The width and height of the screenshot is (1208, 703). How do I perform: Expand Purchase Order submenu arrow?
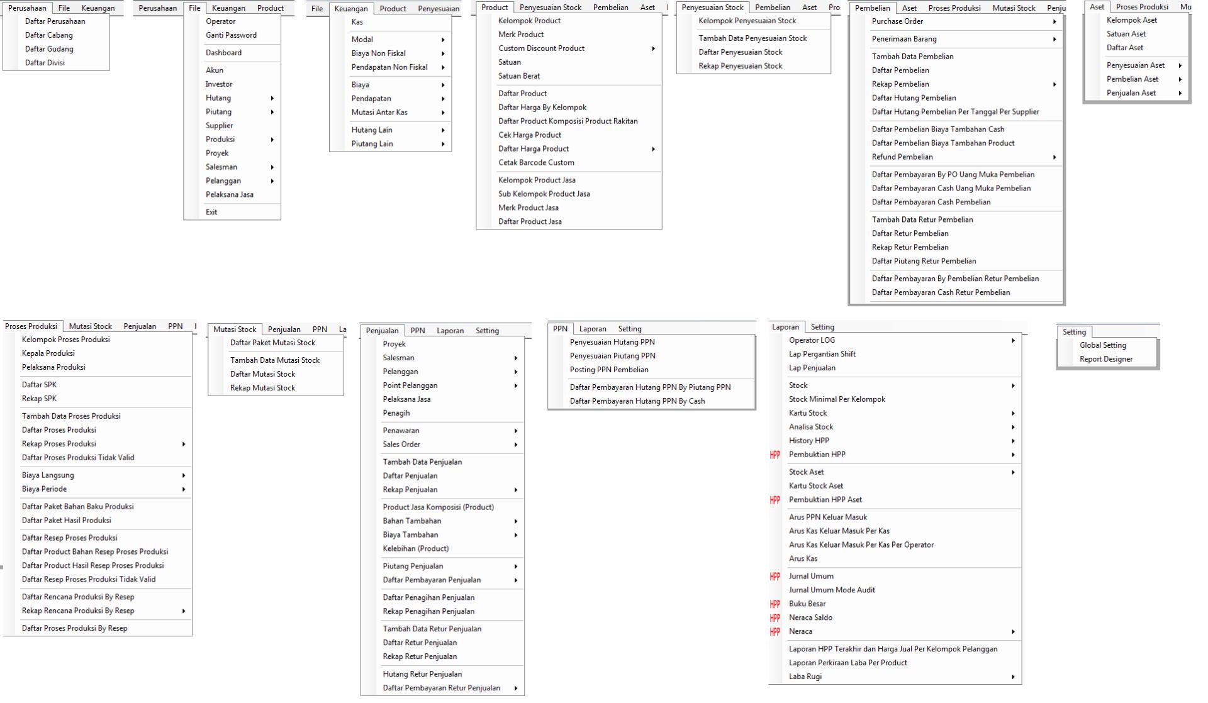(x=1054, y=22)
